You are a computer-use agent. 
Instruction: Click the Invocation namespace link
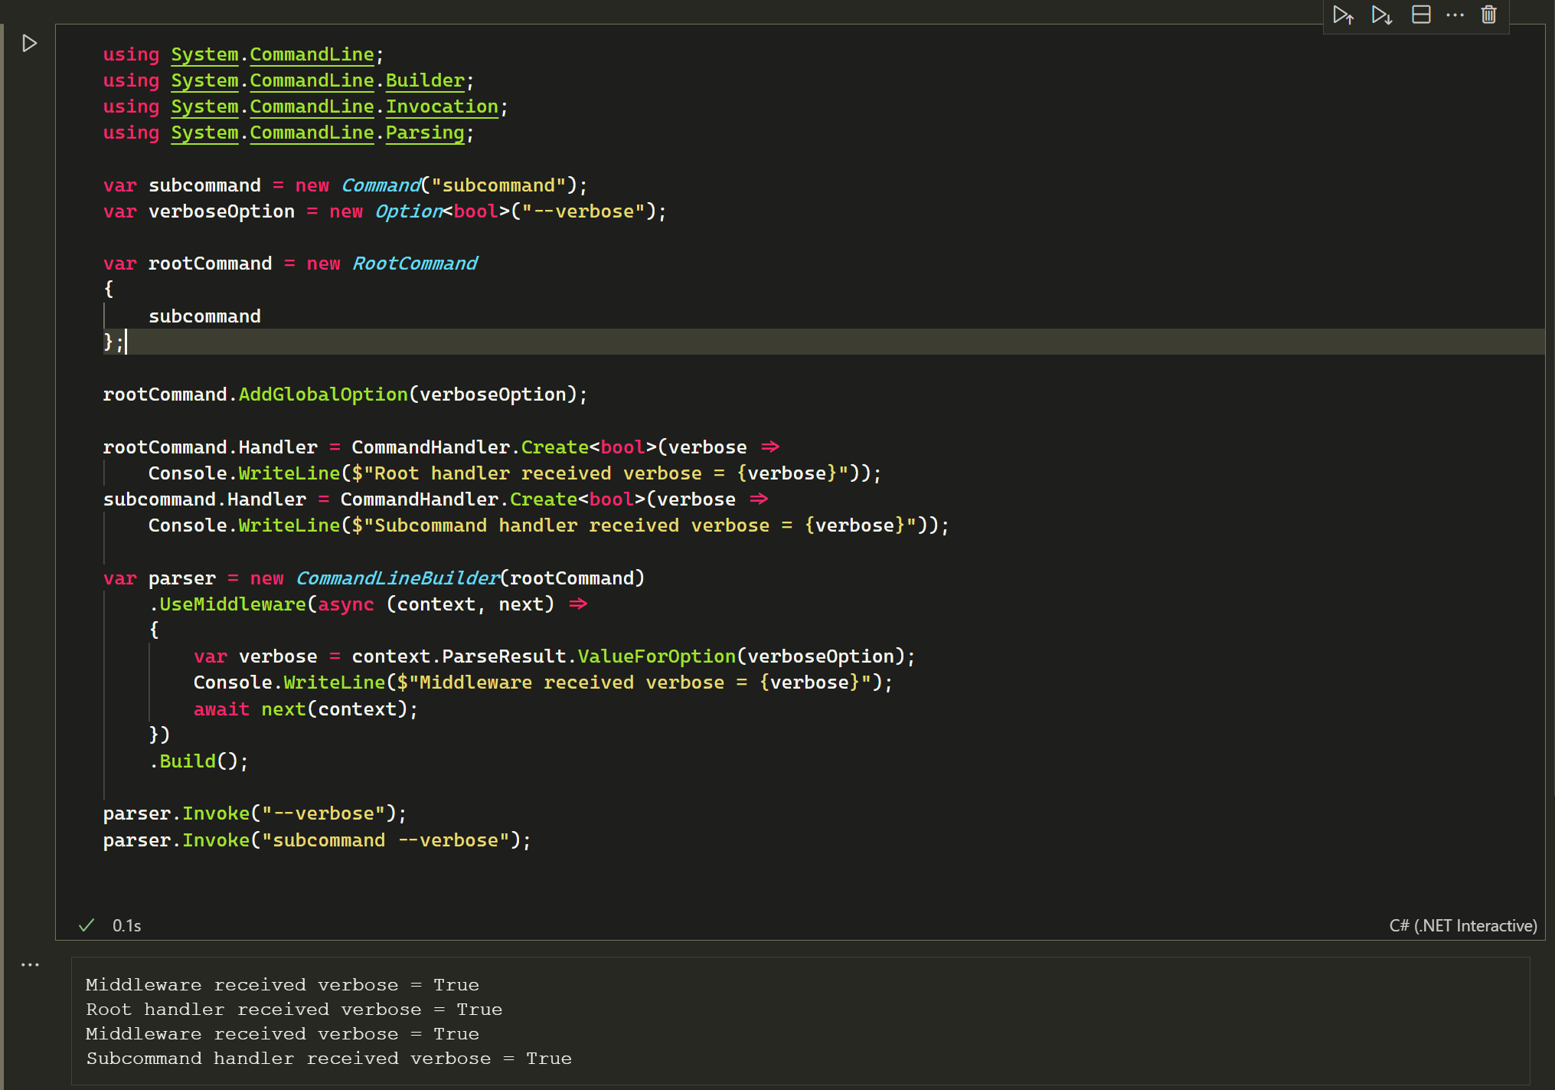(x=441, y=106)
